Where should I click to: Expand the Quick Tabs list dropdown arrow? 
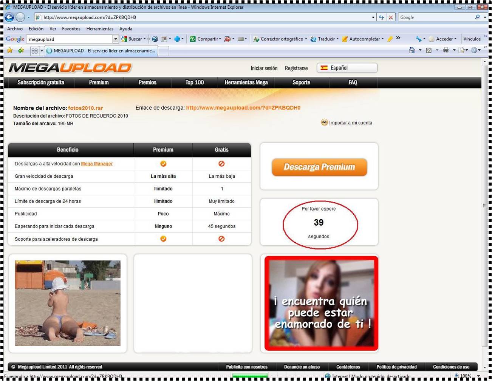pos(42,51)
